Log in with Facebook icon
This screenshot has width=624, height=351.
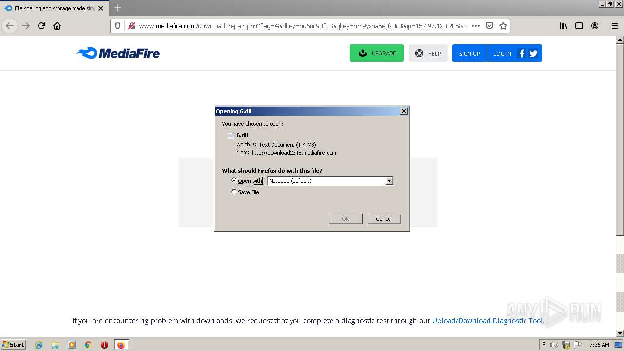point(522,53)
